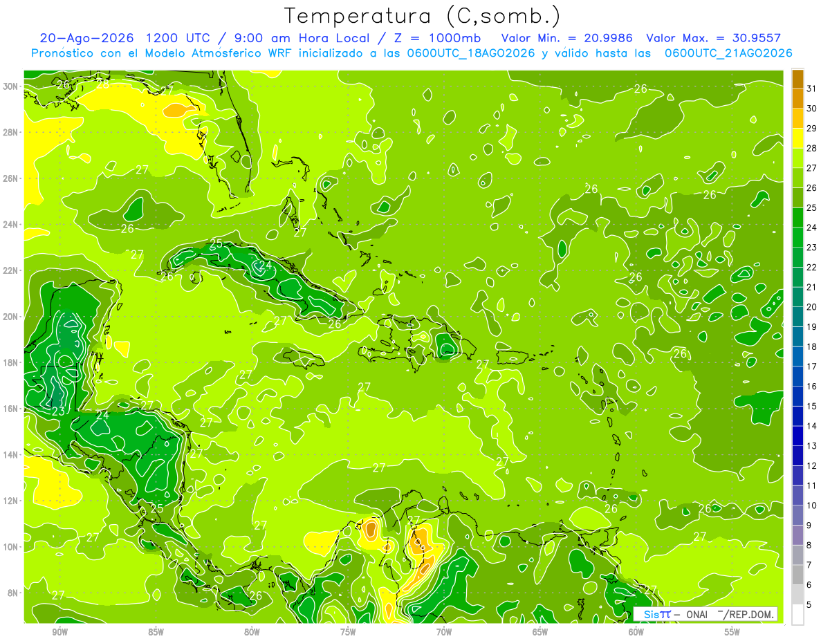830x641 pixels.
Task: Click the '55W' longitude label
Action: (732, 633)
